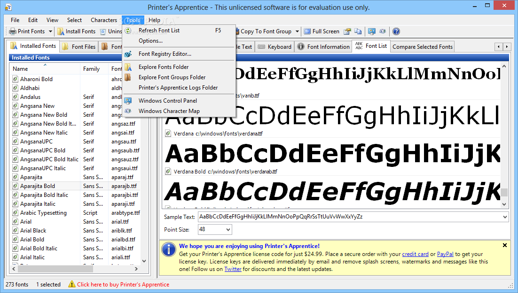Choose Windows Control Panel in Tools menu
Viewport: 518px width, 293px height.
(x=179, y=100)
